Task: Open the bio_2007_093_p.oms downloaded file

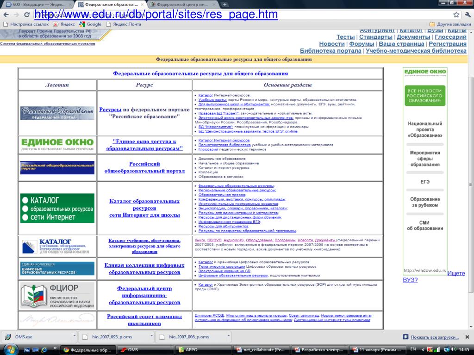Action: (x=112, y=337)
